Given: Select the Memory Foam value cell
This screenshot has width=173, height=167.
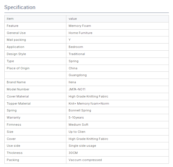Looking at the screenshot, I should pyautogui.click(x=117, y=26).
